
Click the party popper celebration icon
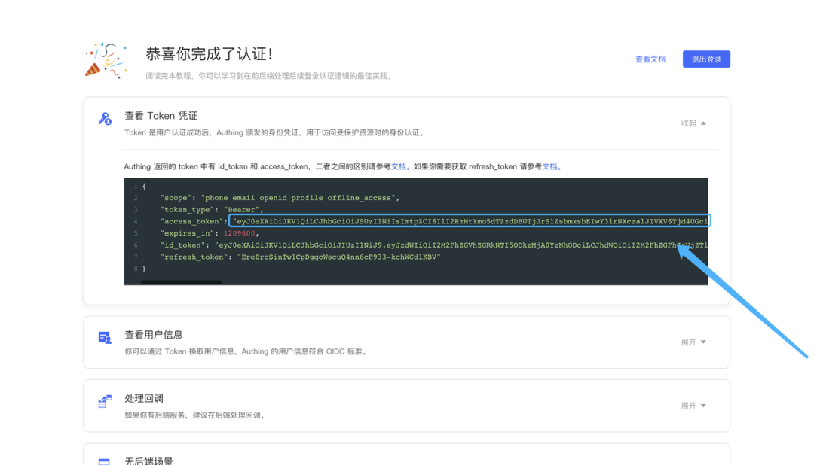click(x=106, y=61)
